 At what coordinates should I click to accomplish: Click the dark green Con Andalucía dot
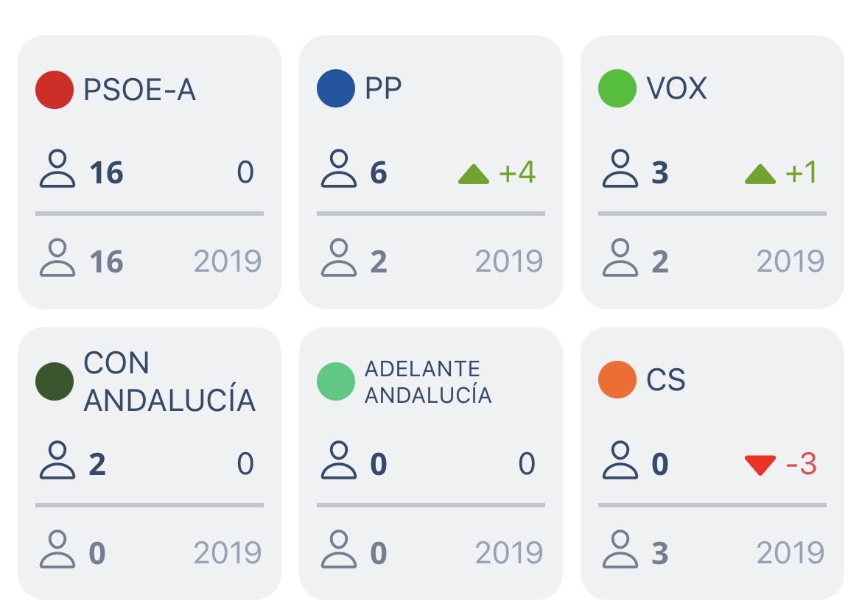pyautogui.click(x=55, y=381)
